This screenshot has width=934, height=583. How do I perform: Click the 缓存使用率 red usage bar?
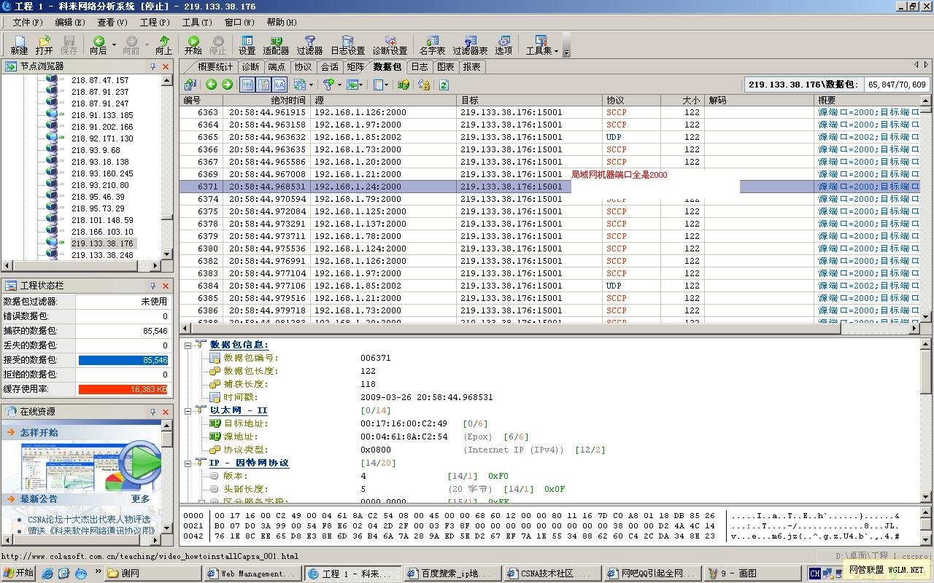(123, 389)
